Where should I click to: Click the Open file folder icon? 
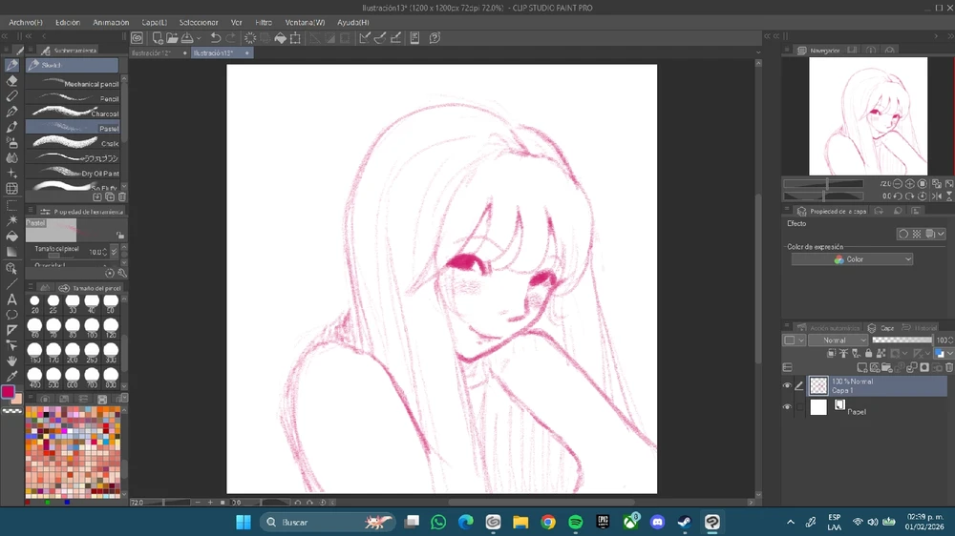coord(172,38)
